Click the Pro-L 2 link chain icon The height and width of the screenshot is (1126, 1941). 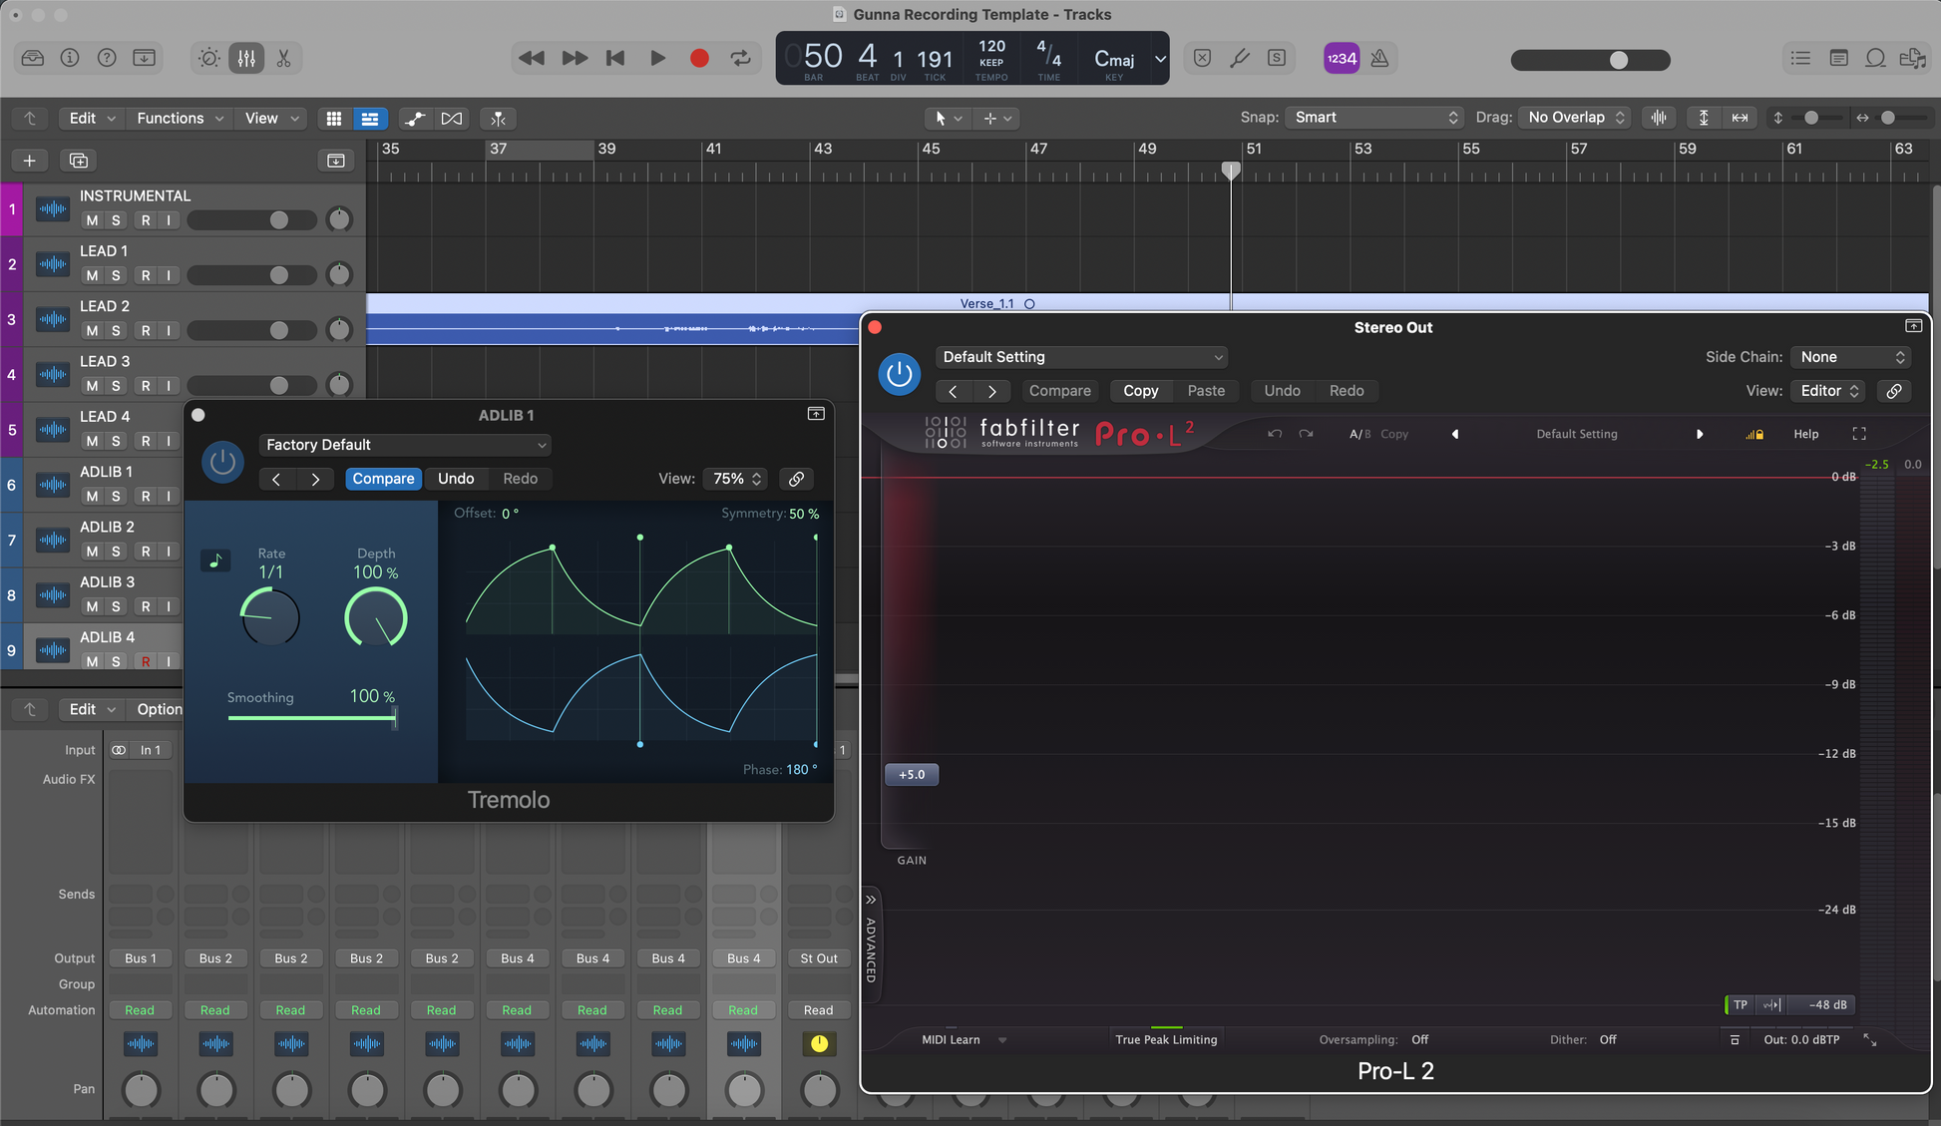[x=1893, y=391]
